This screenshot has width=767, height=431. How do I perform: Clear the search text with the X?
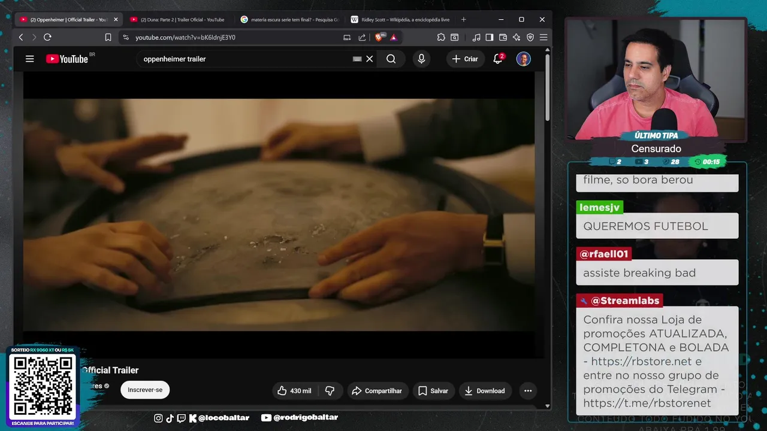pyautogui.click(x=370, y=59)
